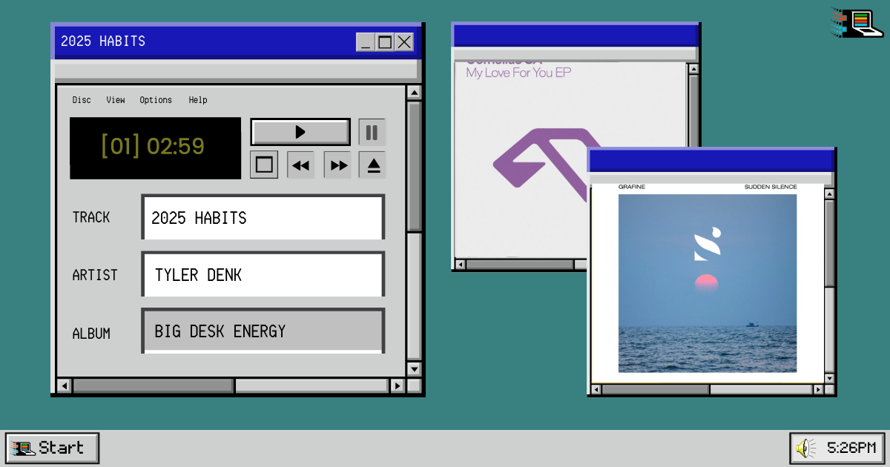Click Sudden Silence window's scroll-right arrow

818,389
